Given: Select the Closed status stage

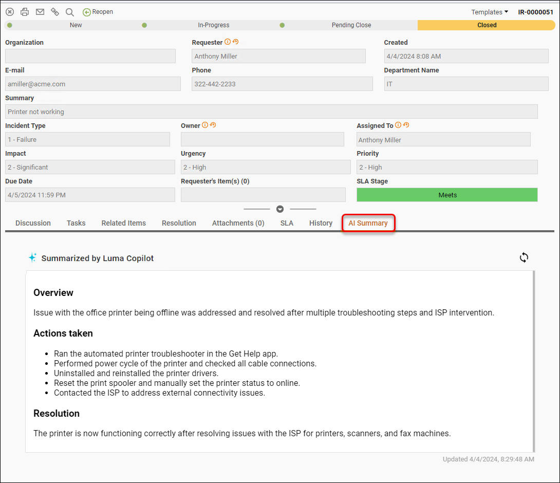Looking at the screenshot, I should [x=486, y=25].
